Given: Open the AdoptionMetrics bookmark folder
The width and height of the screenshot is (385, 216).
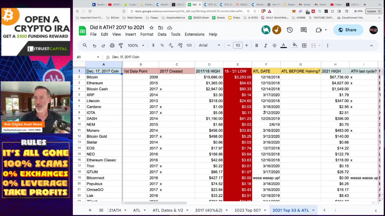Looking at the screenshot, I should [x=173, y=18].
